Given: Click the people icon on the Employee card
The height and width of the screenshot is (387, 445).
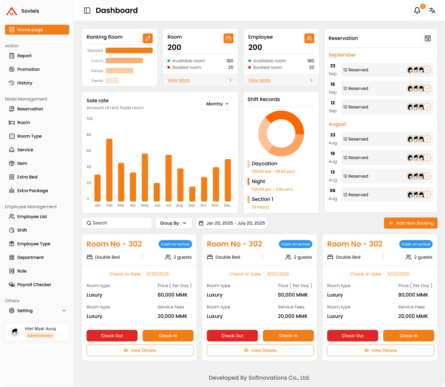Looking at the screenshot, I should 309,38.
